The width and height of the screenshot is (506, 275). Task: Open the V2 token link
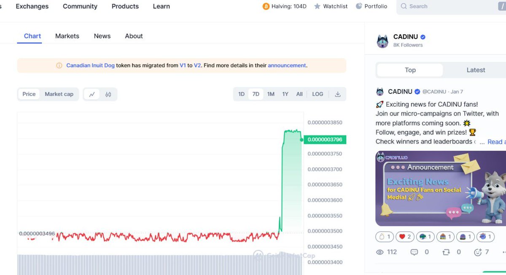click(197, 66)
